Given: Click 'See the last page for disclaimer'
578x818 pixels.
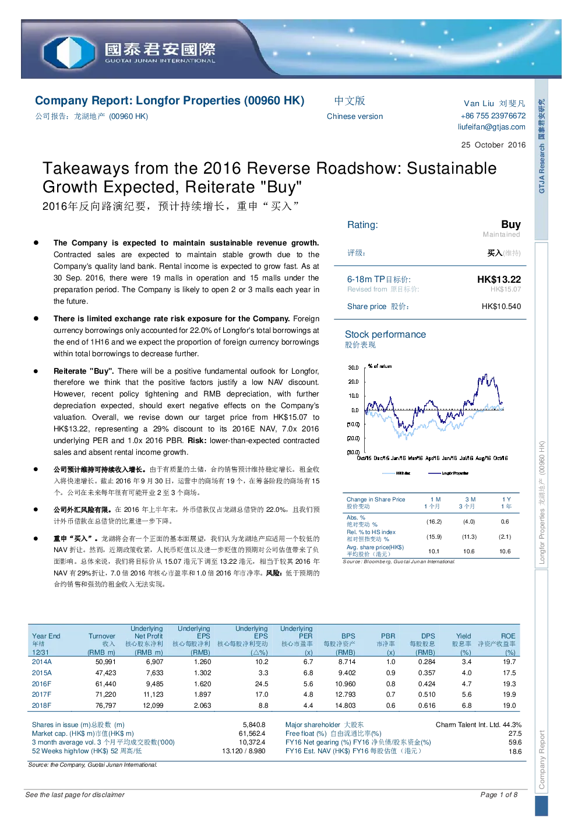Looking at the screenshot, I should tap(75, 795).
